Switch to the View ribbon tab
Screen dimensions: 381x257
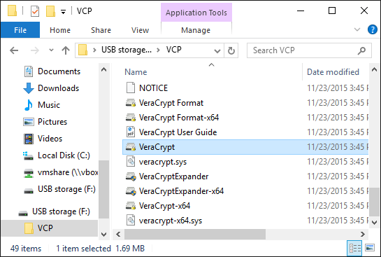pyautogui.click(x=140, y=30)
